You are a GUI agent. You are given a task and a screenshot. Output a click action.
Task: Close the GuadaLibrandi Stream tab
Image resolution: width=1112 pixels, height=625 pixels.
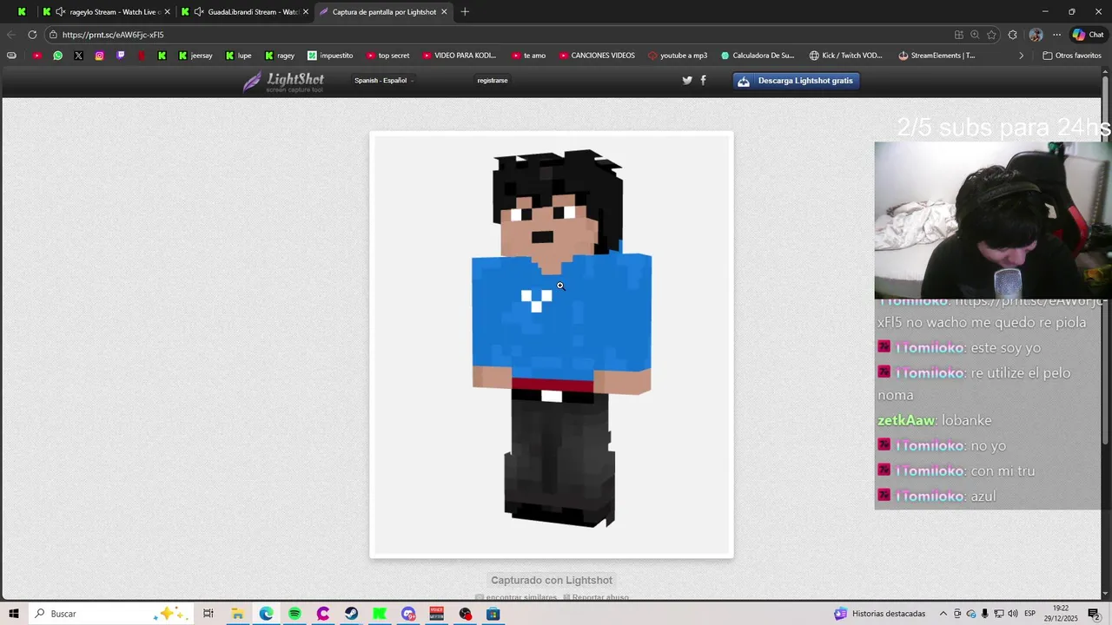point(305,12)
